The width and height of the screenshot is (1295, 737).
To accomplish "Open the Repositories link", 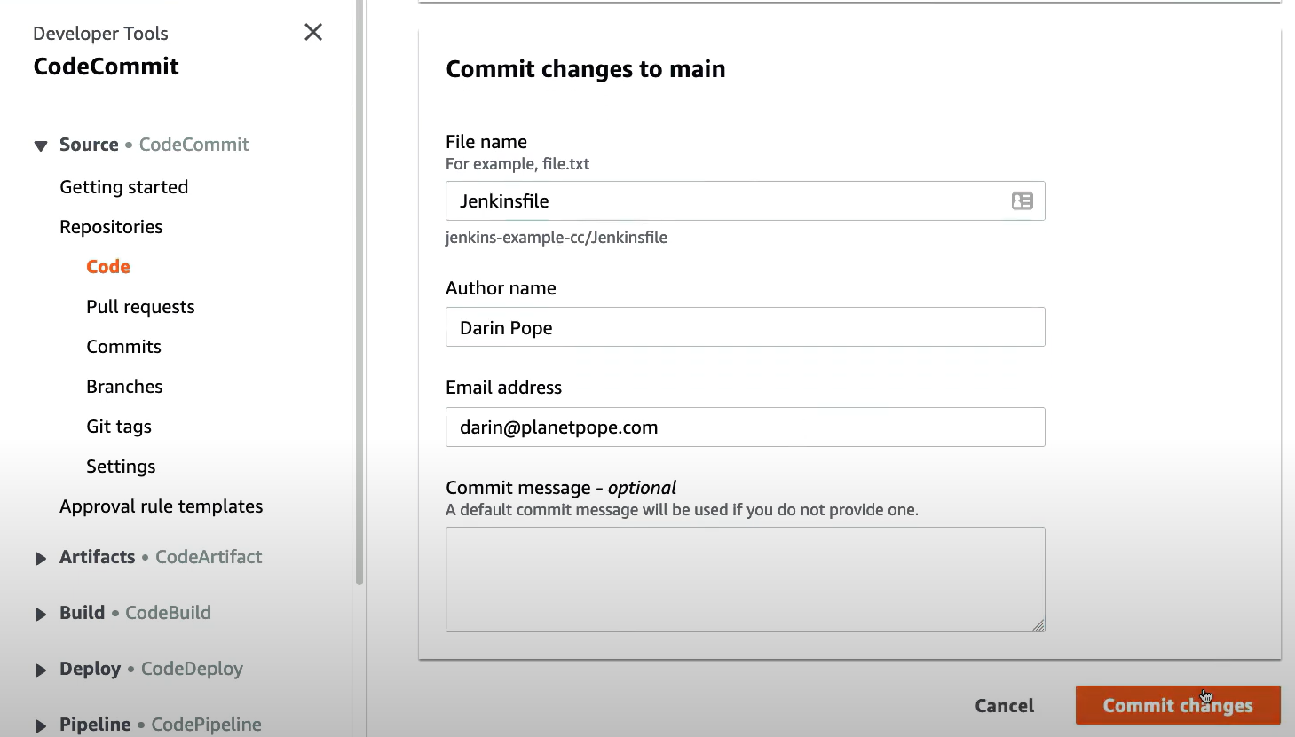I will click(111, 227).
